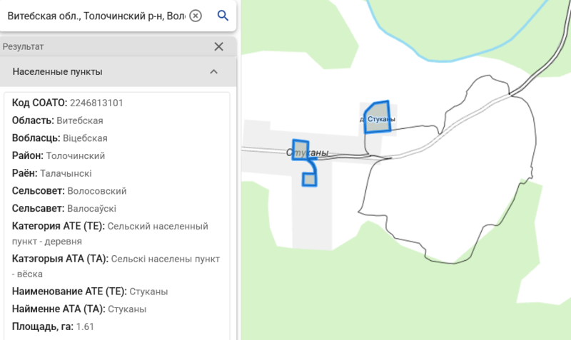Screen dimensions: 571x340
Task: Click the Район: Толочинский row
Action: pos(59,155)
